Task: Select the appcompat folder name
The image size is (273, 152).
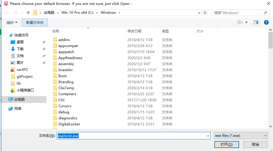Action: (68, 46)
